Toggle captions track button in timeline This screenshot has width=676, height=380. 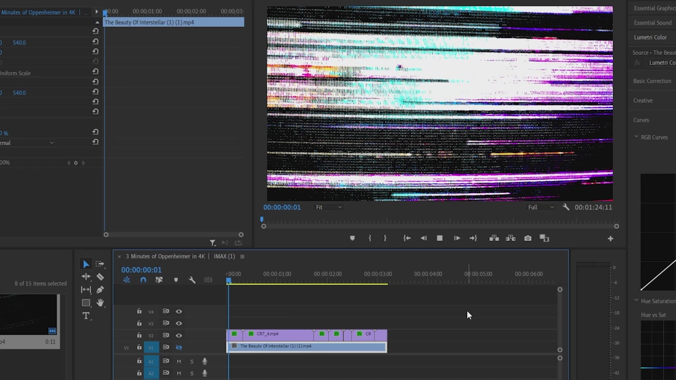(x=208, y=280)
